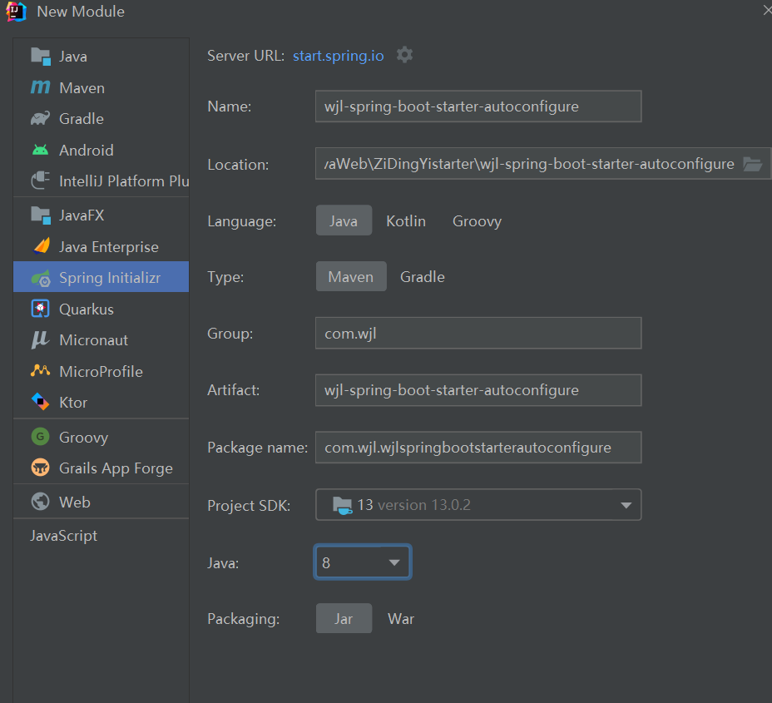Open the start.spring.io link
The width and height of the screenshot is (772, 703).
pyautogui.click(x=339, y=56)
